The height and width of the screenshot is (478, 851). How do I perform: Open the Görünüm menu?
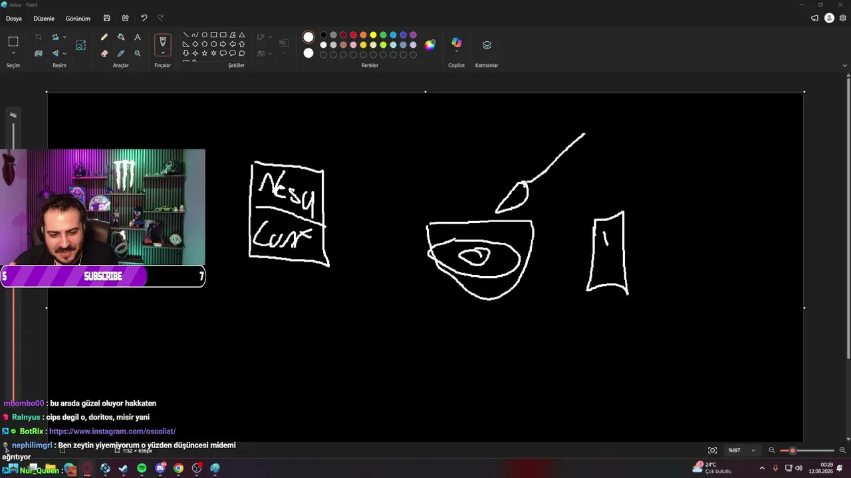pos(78,19)
